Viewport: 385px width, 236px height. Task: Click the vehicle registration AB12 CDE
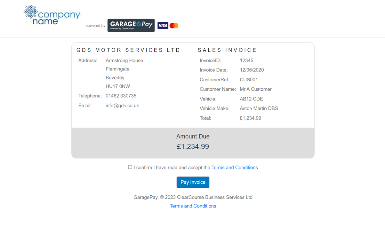coord(251,99)
